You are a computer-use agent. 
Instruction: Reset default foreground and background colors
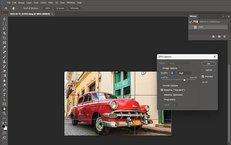[3, 122]
